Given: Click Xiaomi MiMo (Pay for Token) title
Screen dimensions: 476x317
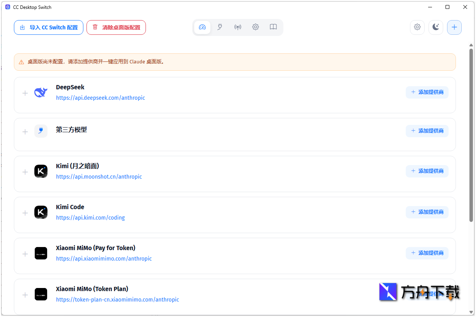Looking at the screenshot, I should click(96, 248).
